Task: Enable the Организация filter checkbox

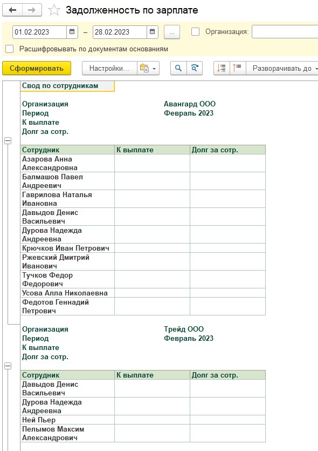Action: coord(196,32)
